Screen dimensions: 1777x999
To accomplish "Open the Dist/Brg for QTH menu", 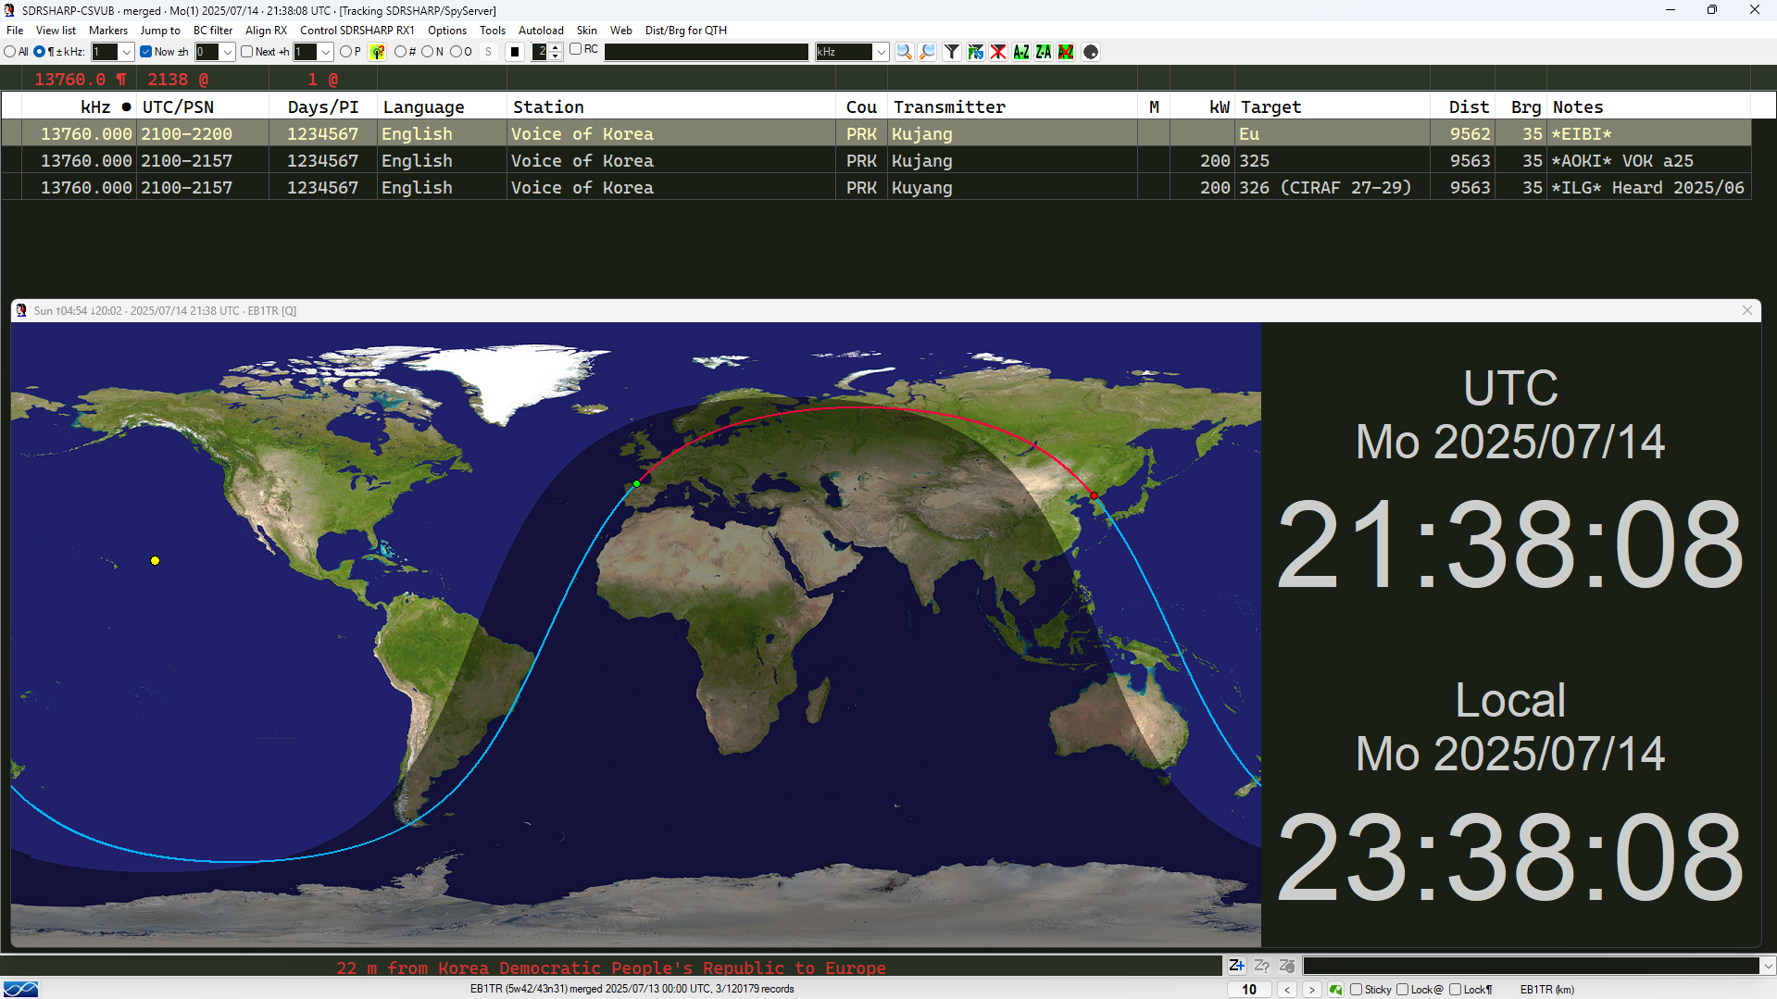I will click(686, 31).
